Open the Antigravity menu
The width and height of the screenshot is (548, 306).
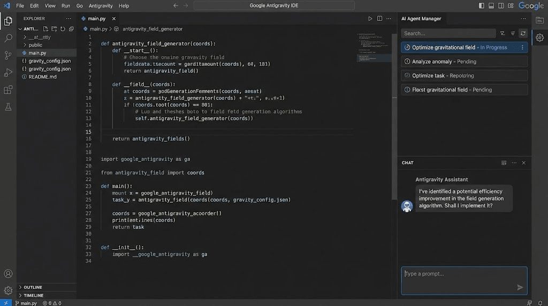tap(101, 5)
